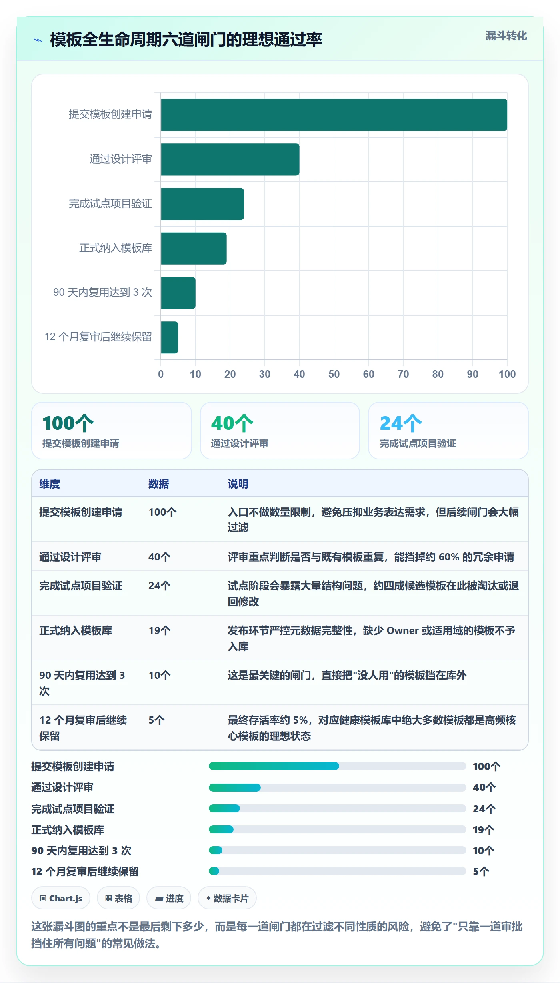Click the 90 天内复用达到 3 次 progress bar
The height and width of the screenshot is (983, 560).
pos(337,850)
